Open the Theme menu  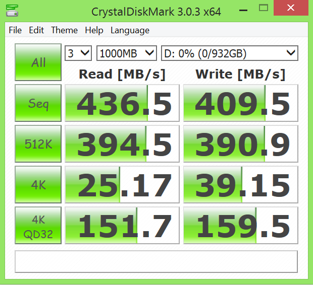tap(64, 30)
